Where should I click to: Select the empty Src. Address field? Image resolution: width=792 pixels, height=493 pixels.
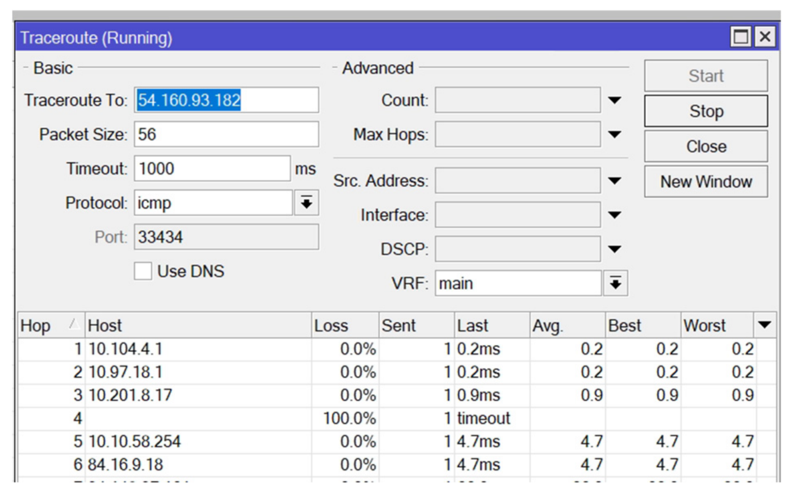pyautogui.click(x=518, y=181)
